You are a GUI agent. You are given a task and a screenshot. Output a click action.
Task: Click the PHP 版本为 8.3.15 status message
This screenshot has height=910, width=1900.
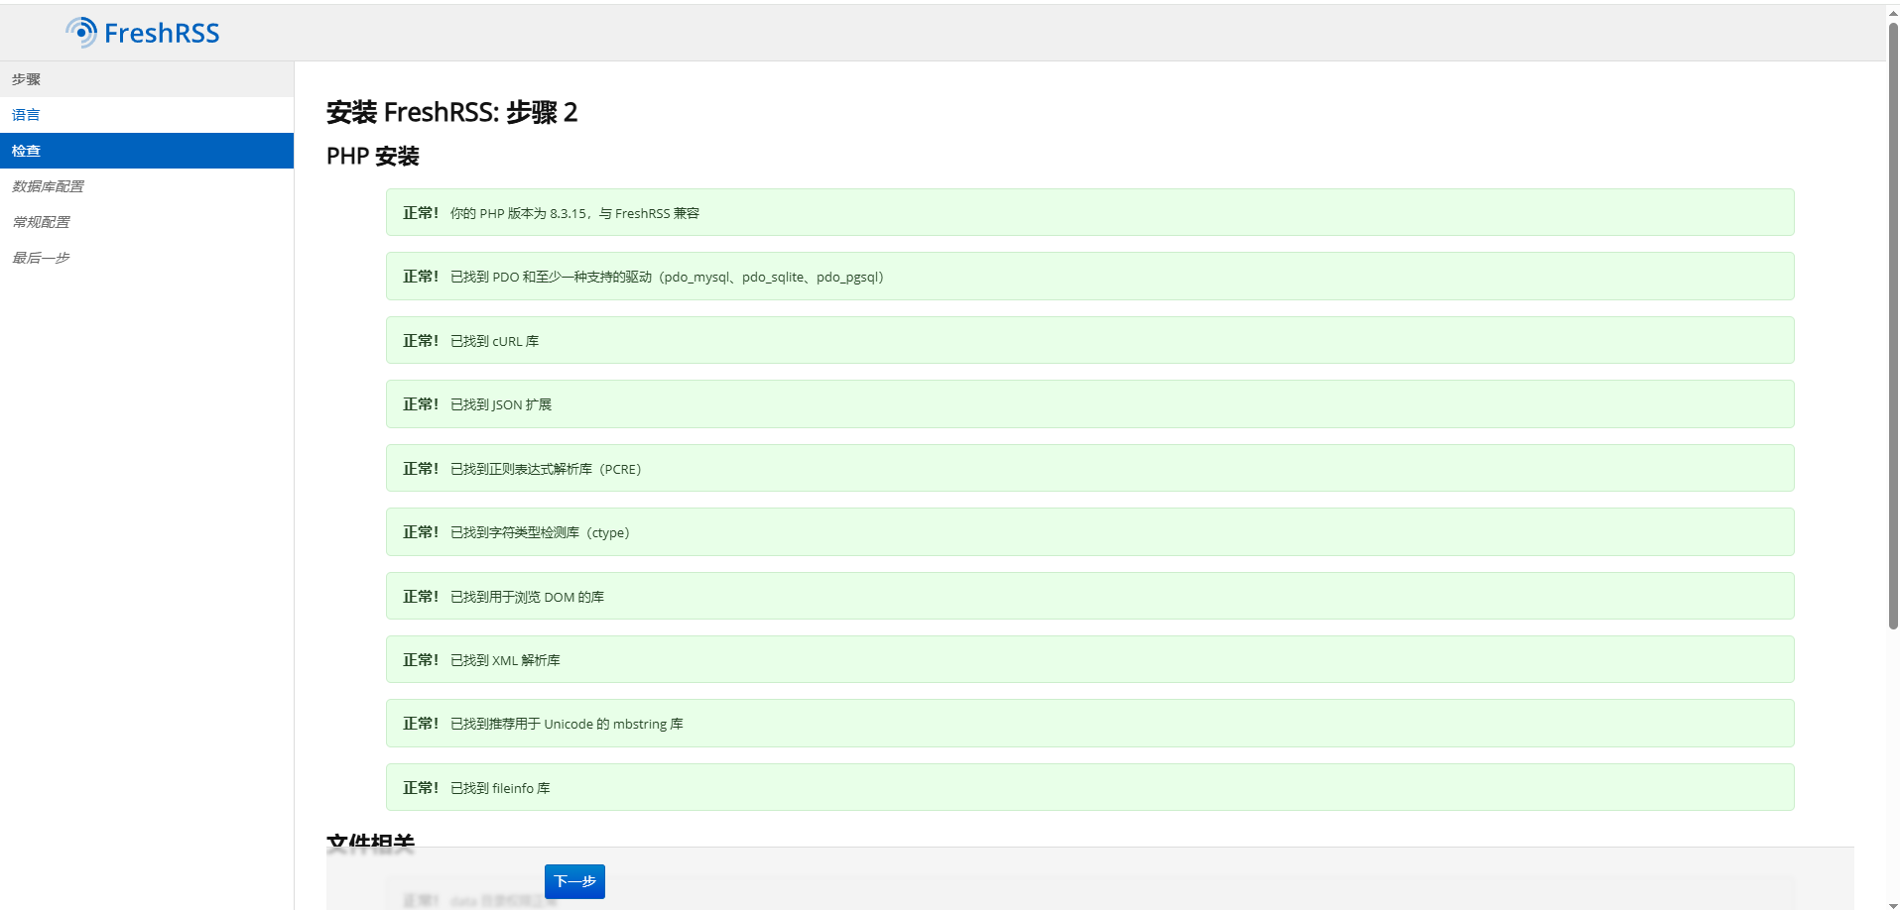tap(1089, 212)
